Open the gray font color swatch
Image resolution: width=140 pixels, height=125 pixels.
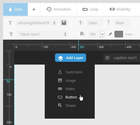click(119, 34)
